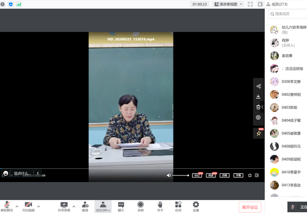Click the circular target icon on video

[258, 117]
